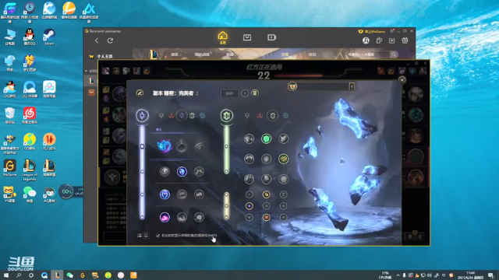Switch the rune layout to grid view
This screenshot has width=499, height=280.
(x=146, y=235)
